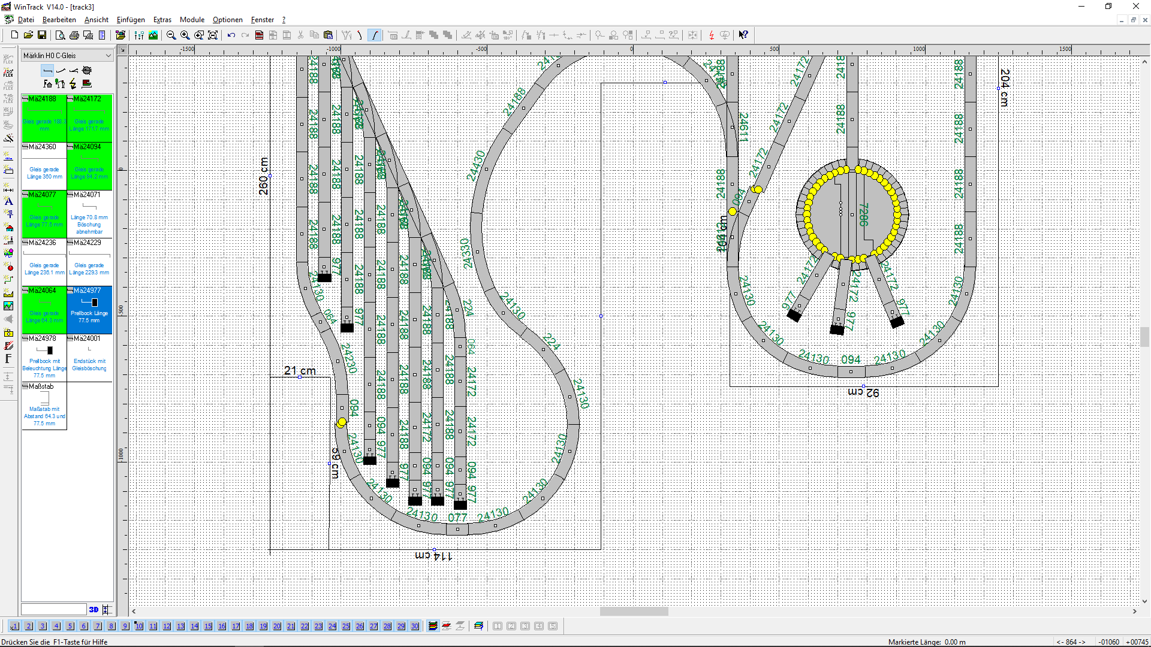This screenshot has height=647, width=1151.
Task: Select turntable category icon
Action: click(x=87, y=71)
